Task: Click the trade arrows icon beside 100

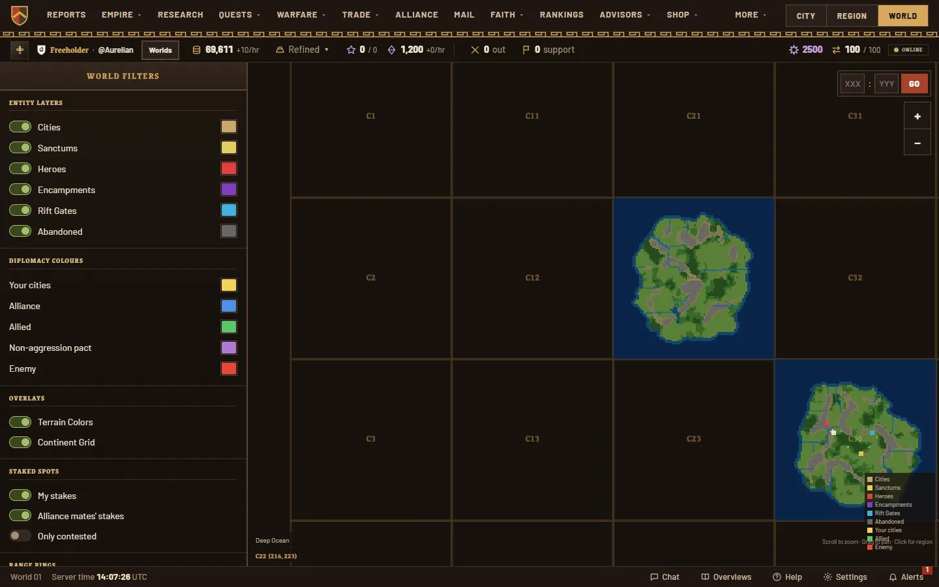Action: [836, 50]
